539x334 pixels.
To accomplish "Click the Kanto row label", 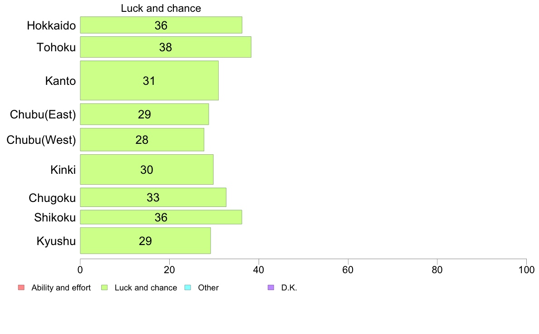I will click(x=60, y=81).
